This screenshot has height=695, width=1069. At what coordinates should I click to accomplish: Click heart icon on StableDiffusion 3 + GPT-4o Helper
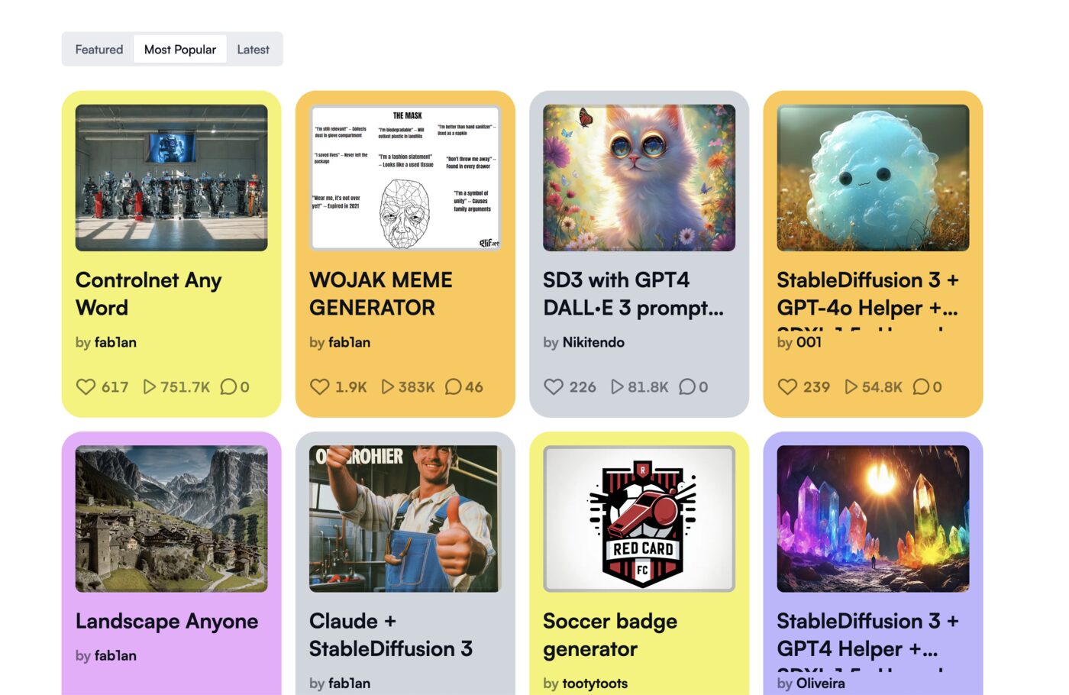(x=787, y=387)
